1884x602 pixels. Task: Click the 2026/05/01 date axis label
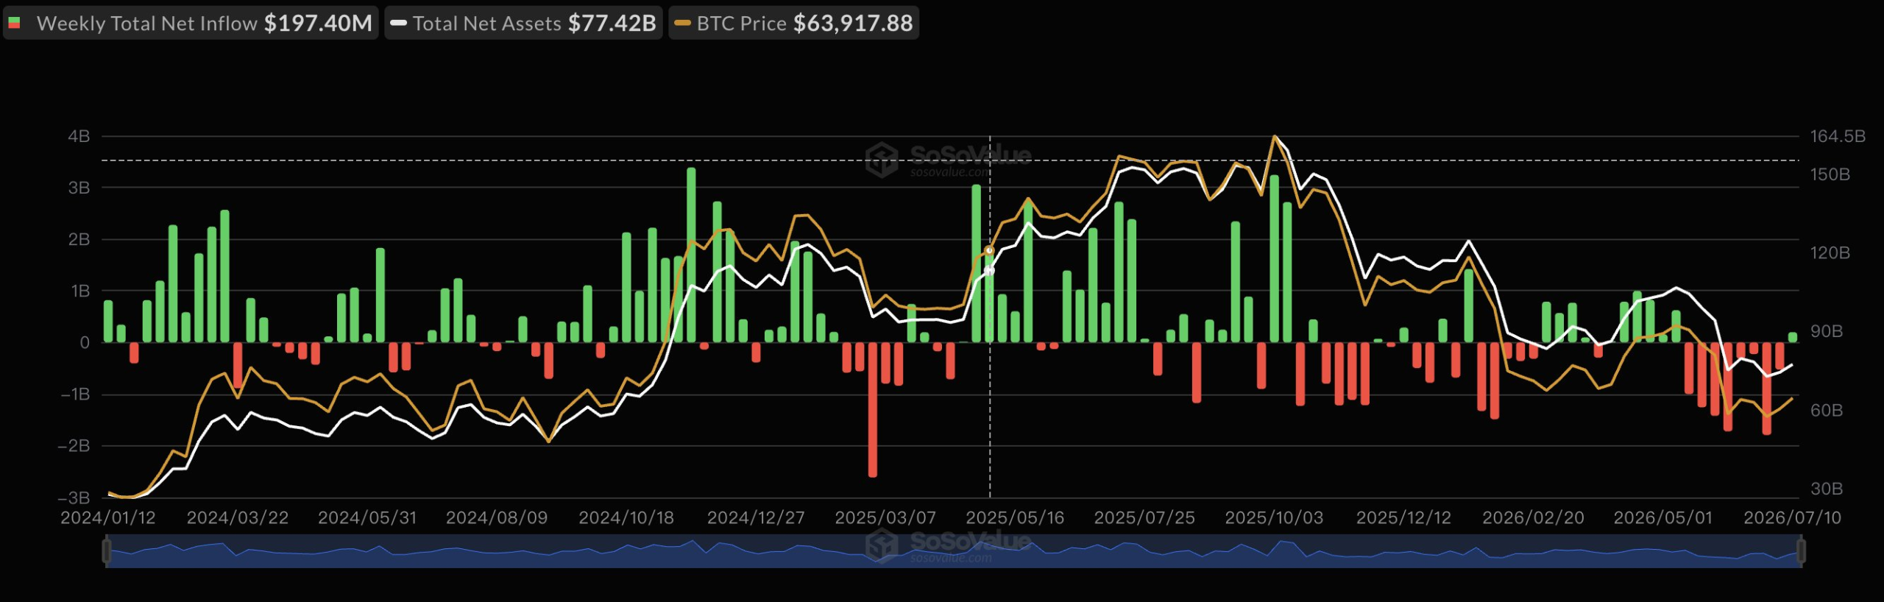click(1662, 517)
